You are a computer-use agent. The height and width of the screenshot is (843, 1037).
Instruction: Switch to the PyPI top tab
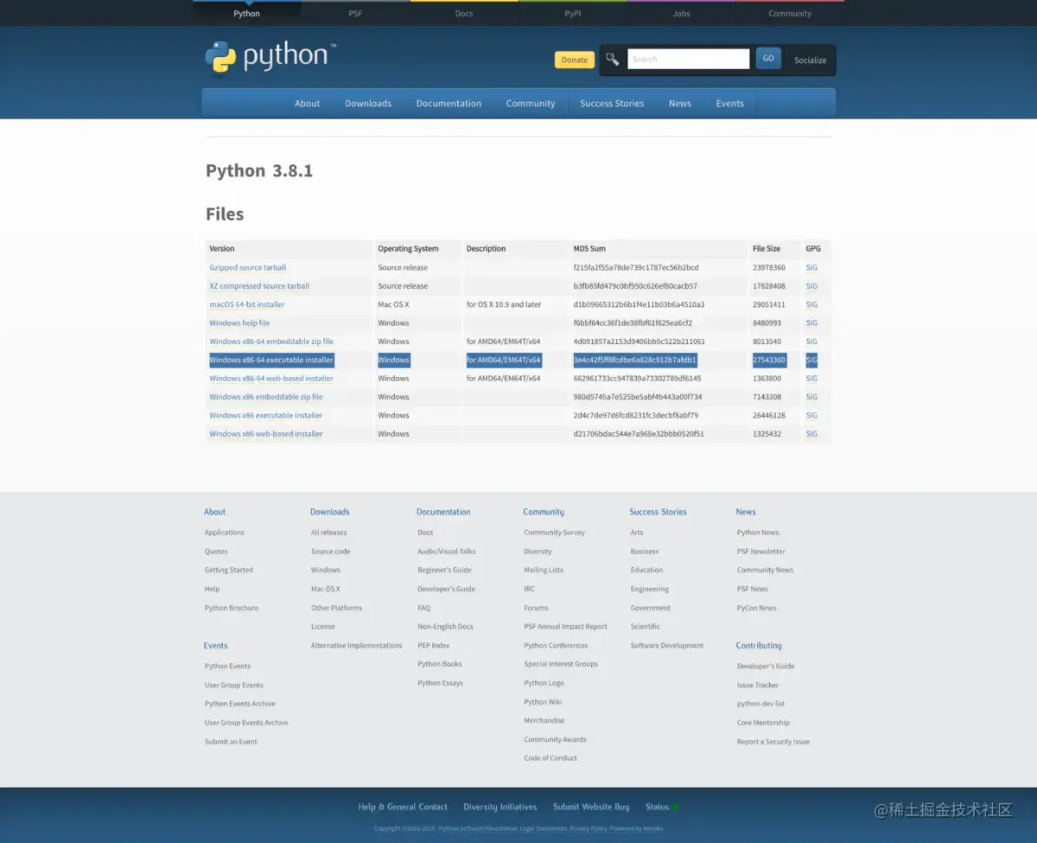point(573,14)
